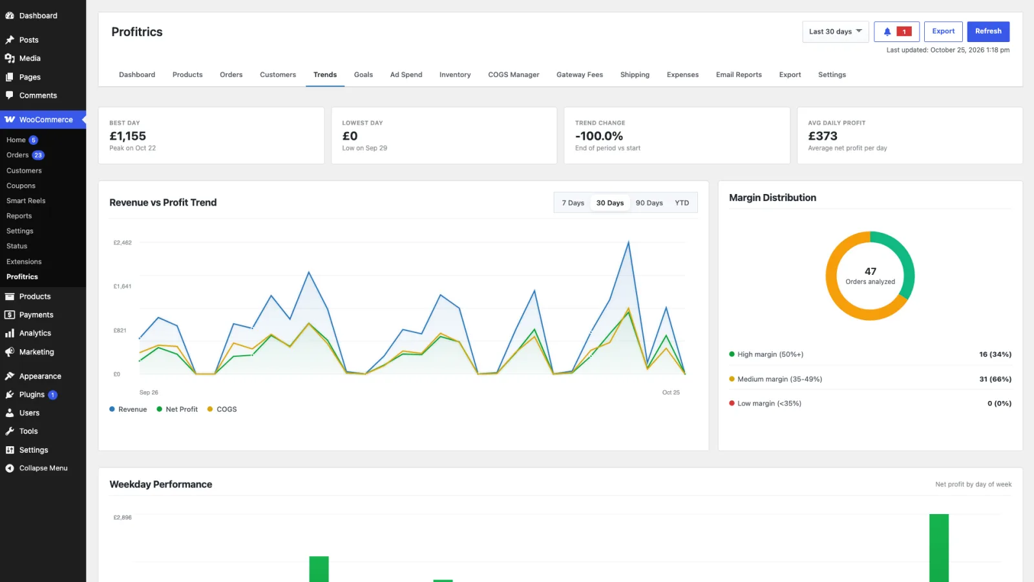Open the Email Reports tab
The height and width of the screenshot is (582, 1034).
tap(739, 75)
